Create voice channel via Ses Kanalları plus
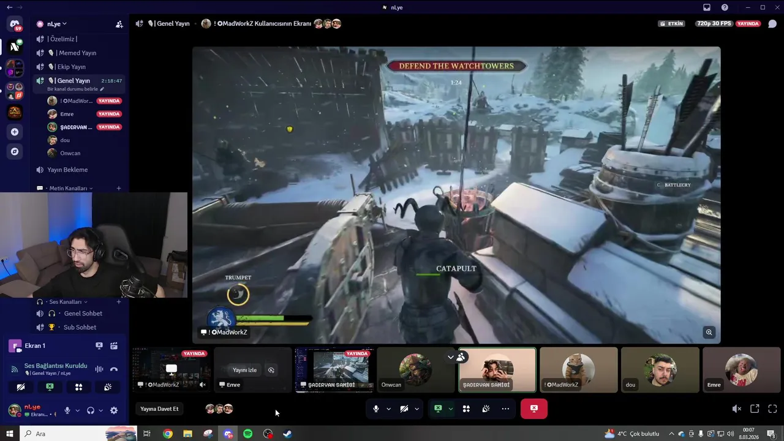Image resolution: width=784 pixels, height=441 pixels. 119,302
